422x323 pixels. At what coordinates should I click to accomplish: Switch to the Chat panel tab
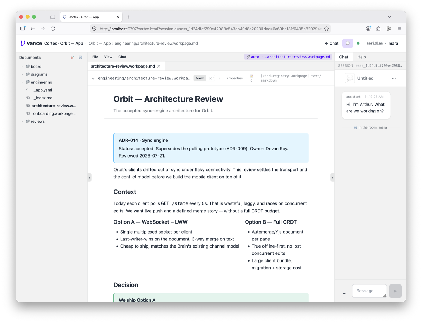tap(343, 57)
